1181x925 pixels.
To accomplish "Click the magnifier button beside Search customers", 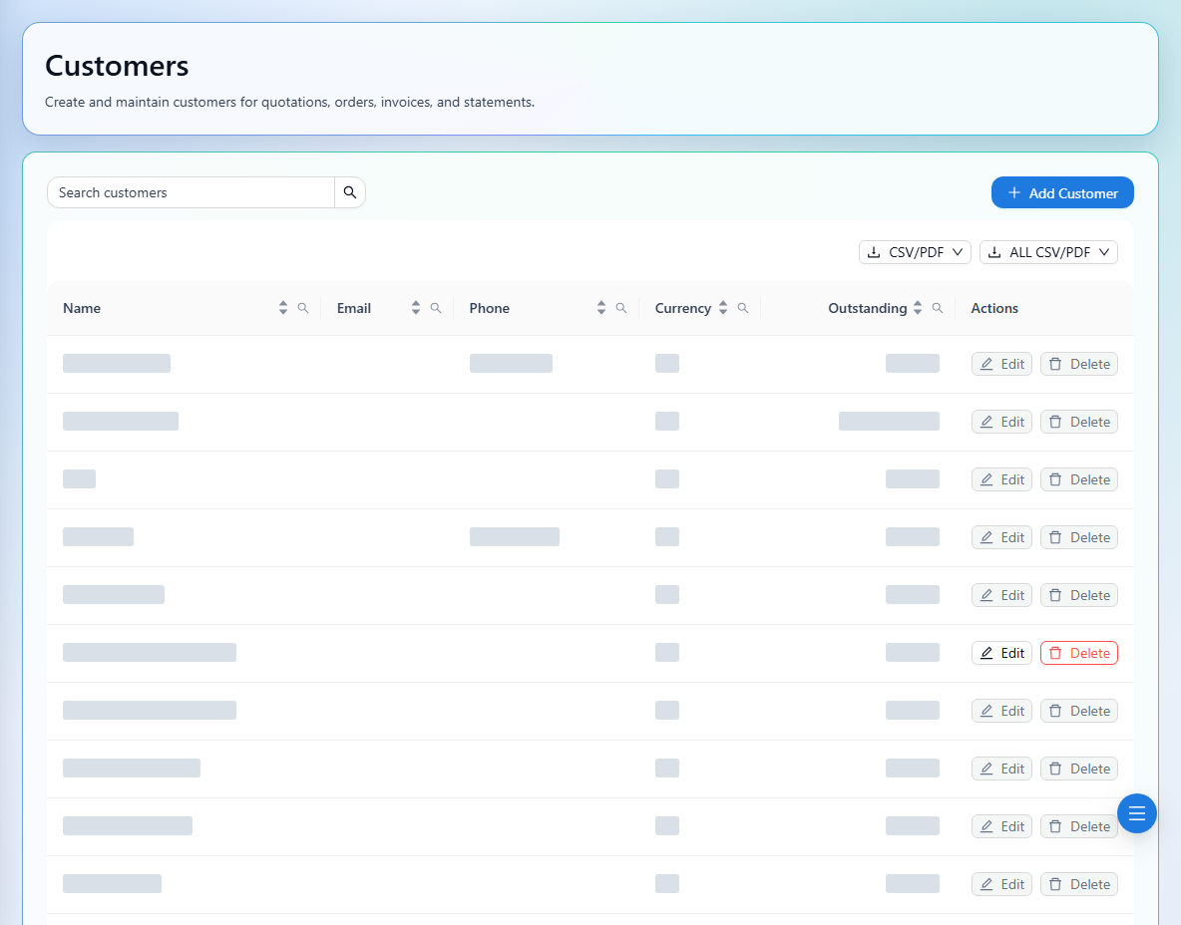I will pos(349,192).
